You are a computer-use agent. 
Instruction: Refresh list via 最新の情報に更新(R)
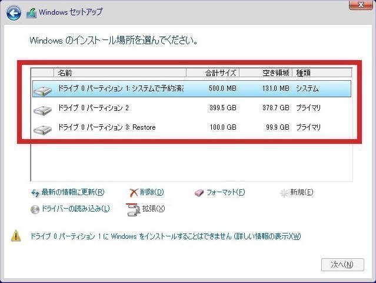[x=73, y=192]
